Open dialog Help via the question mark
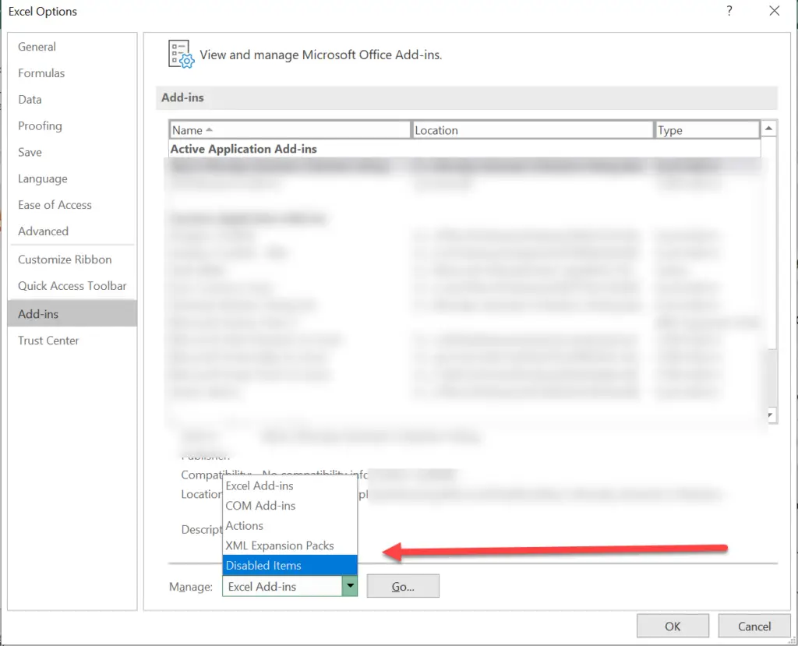Viewport: 798px width, 646px height. click(729, 11)
